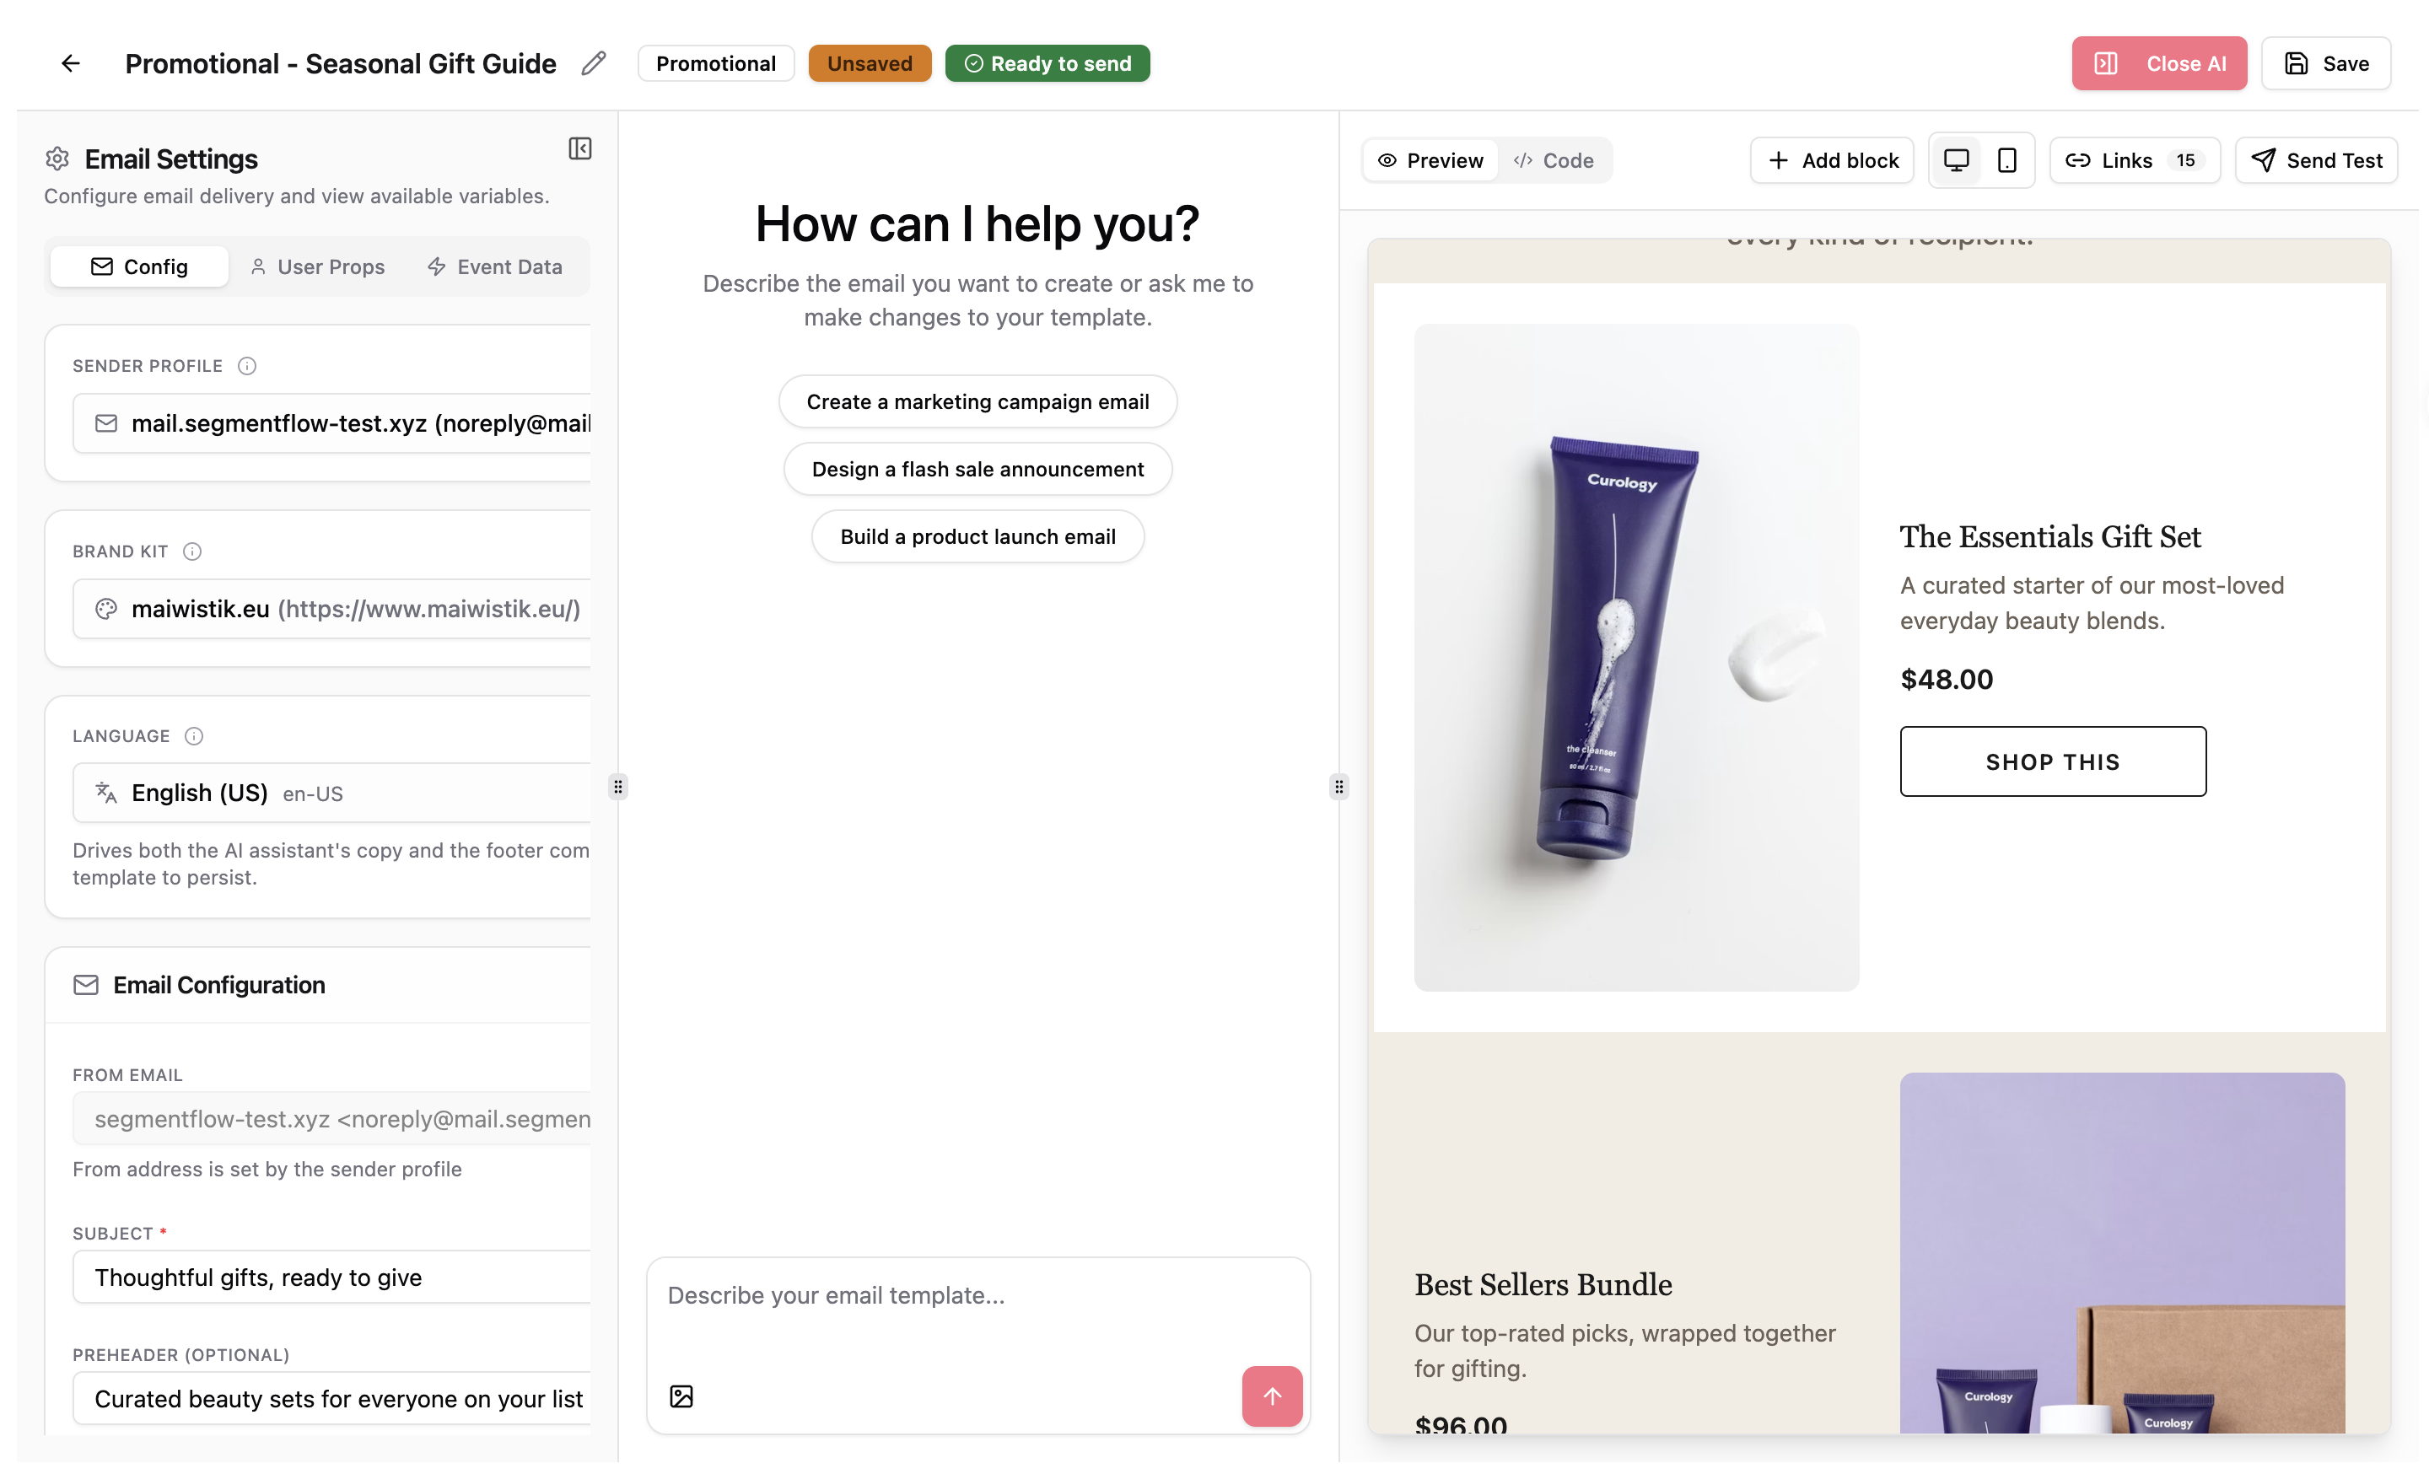Screen dimensions: 2429x1474
Task: Switch to mobile preview device
Action: tap(2007, 160)
